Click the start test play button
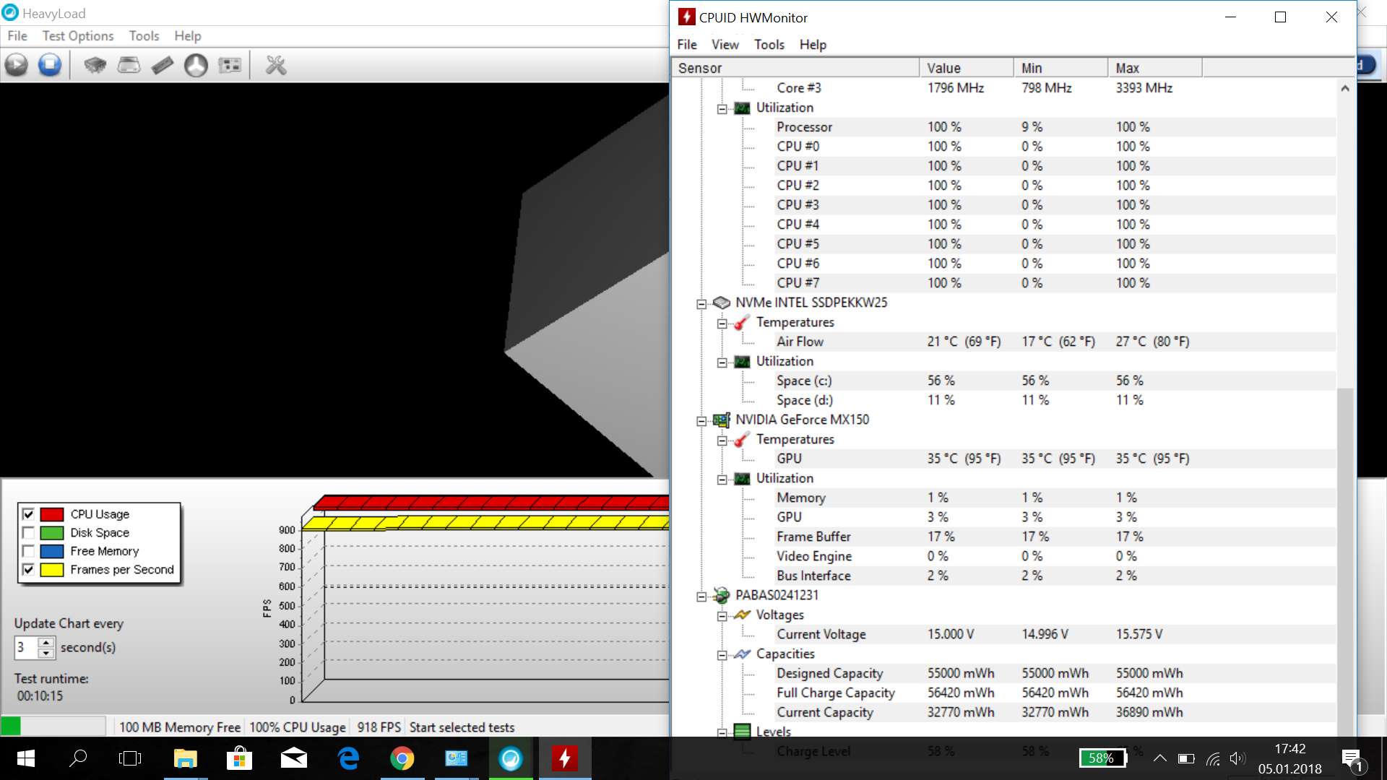The width and height of the screenshot is (1387, 780). pyautogui.click(x=16, y=66)
